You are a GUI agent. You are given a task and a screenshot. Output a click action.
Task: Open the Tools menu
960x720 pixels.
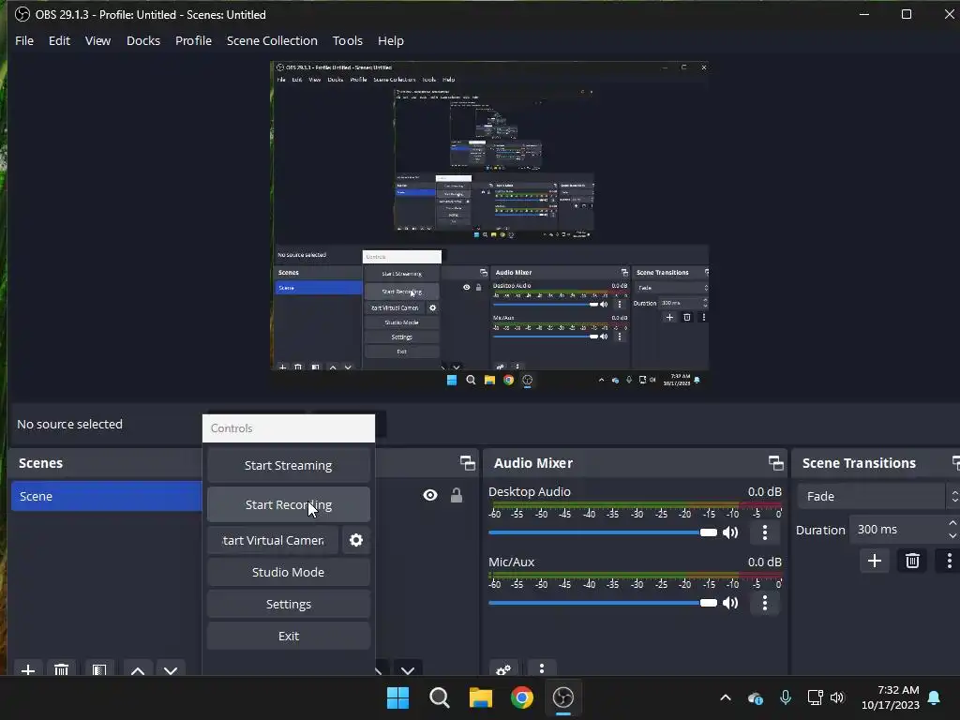tap(347, 40)
